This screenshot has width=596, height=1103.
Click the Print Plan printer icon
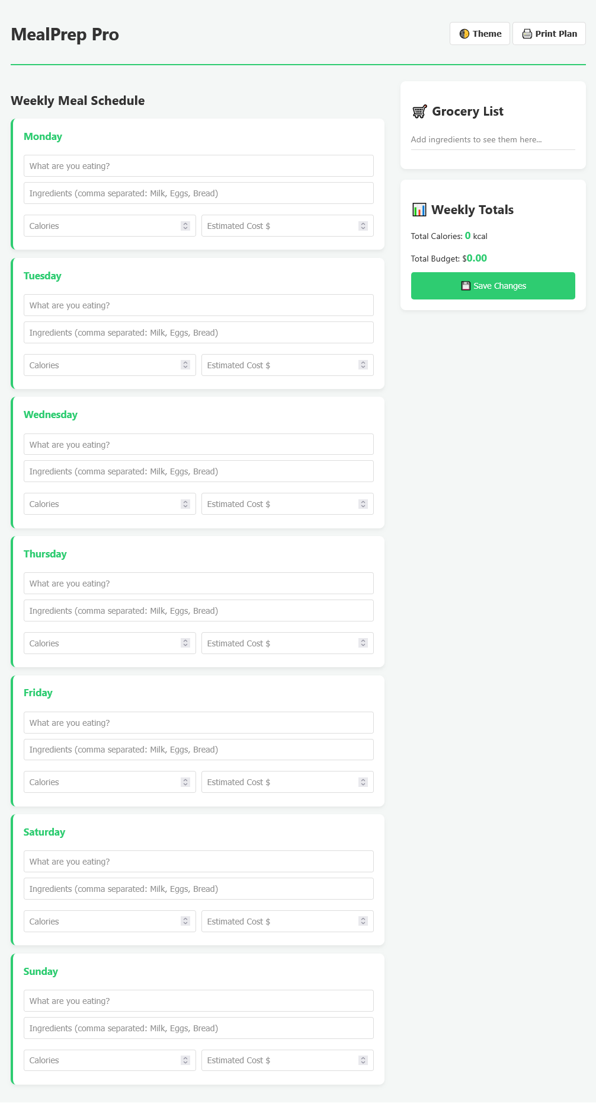click(527, 34)
